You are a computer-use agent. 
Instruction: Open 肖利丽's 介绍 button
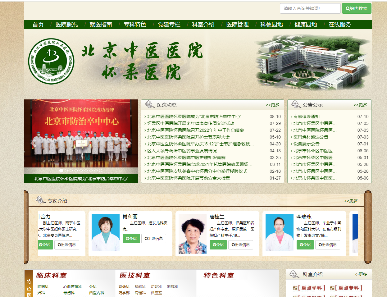click(131, 239)
